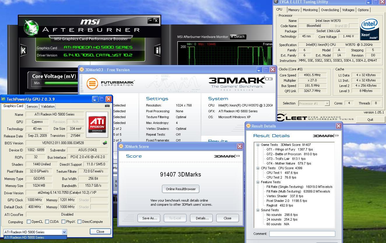The width and height of the screenshot is (386, 243).
Task: Click the GPU-Z Close button
Action: [100, 232]
